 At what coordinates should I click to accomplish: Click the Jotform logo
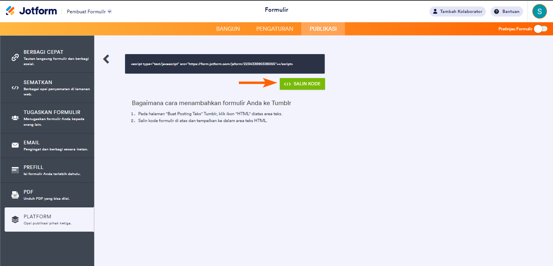pos(31,11)
